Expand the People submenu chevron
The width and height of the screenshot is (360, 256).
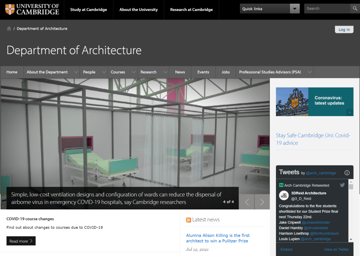[104, 72]
